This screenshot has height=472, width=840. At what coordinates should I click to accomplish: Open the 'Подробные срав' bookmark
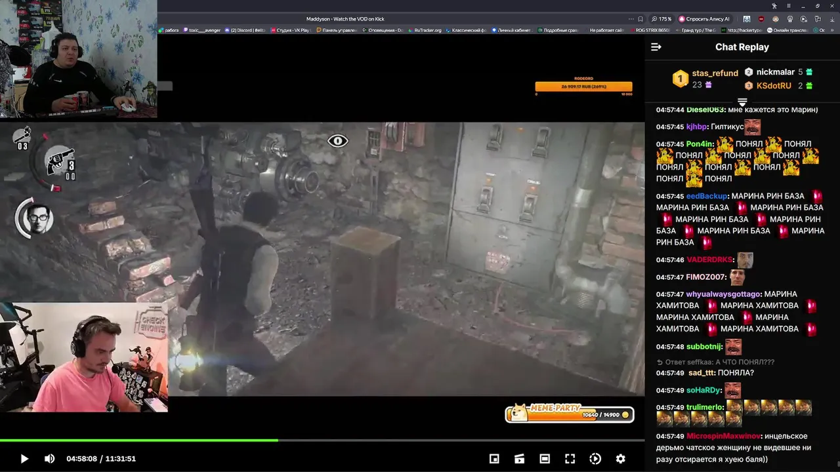point(559,30)
